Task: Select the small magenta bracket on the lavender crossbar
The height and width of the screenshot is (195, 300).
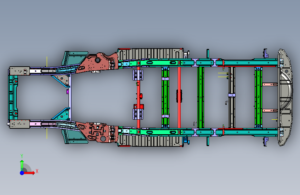Action: (67, 92)
